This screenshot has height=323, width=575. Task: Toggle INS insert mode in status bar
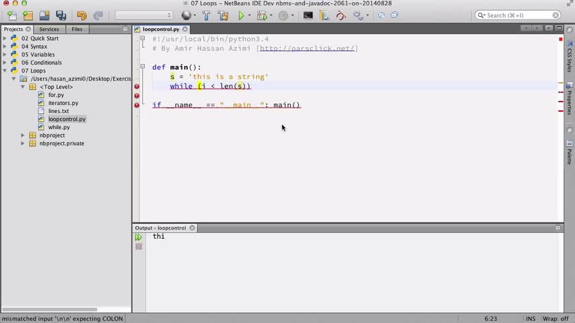pos(531,318)
